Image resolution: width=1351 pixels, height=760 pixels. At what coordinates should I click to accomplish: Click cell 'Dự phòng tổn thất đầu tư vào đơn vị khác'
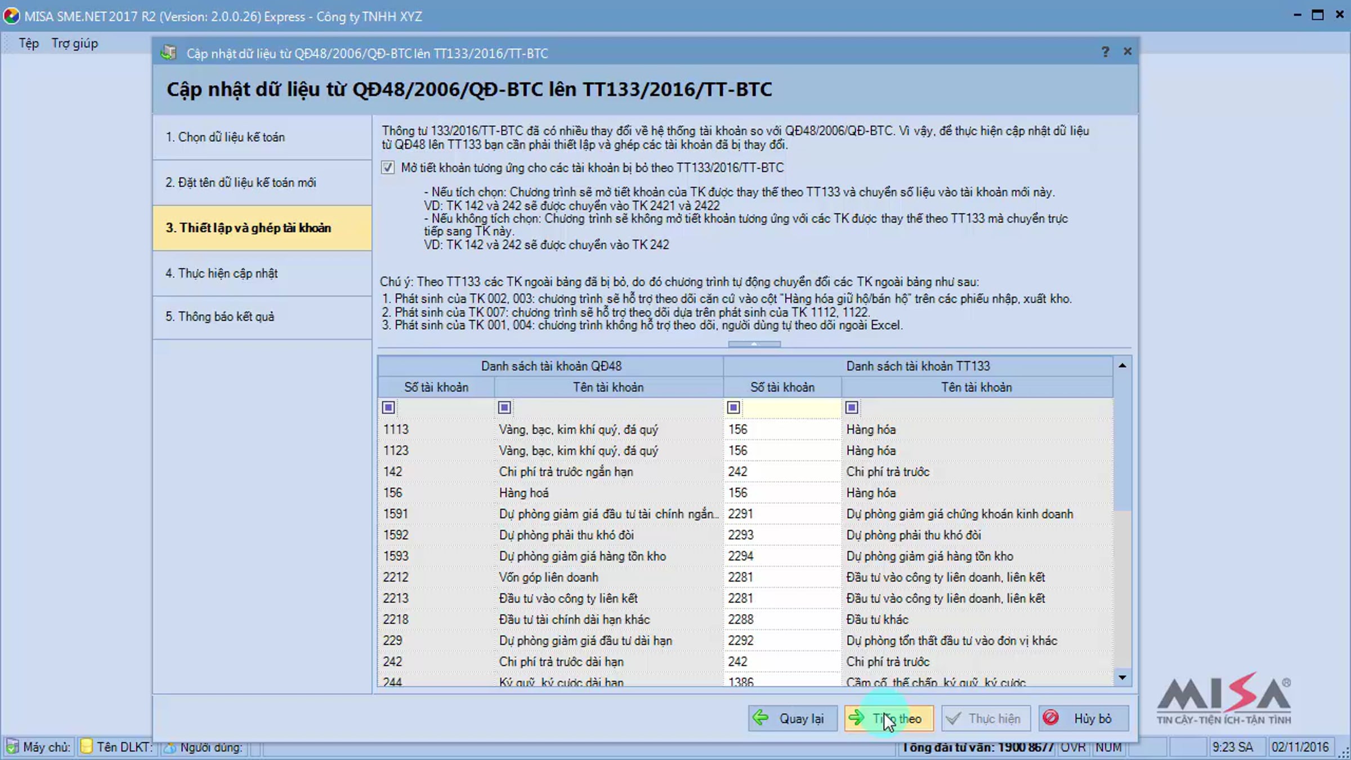click(977, 641)
